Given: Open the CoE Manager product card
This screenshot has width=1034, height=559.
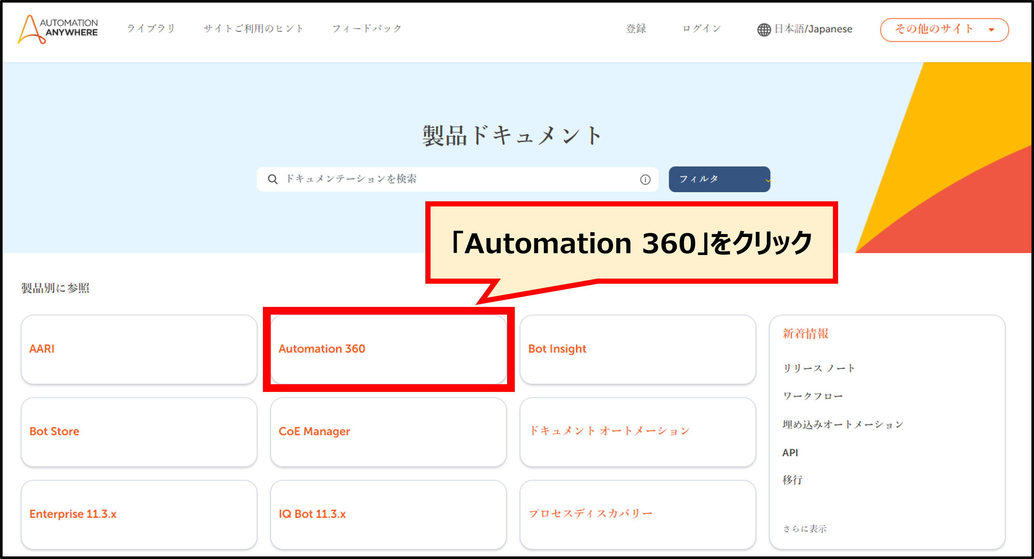Looking at the screenshot, I should [x=388, y=432].
